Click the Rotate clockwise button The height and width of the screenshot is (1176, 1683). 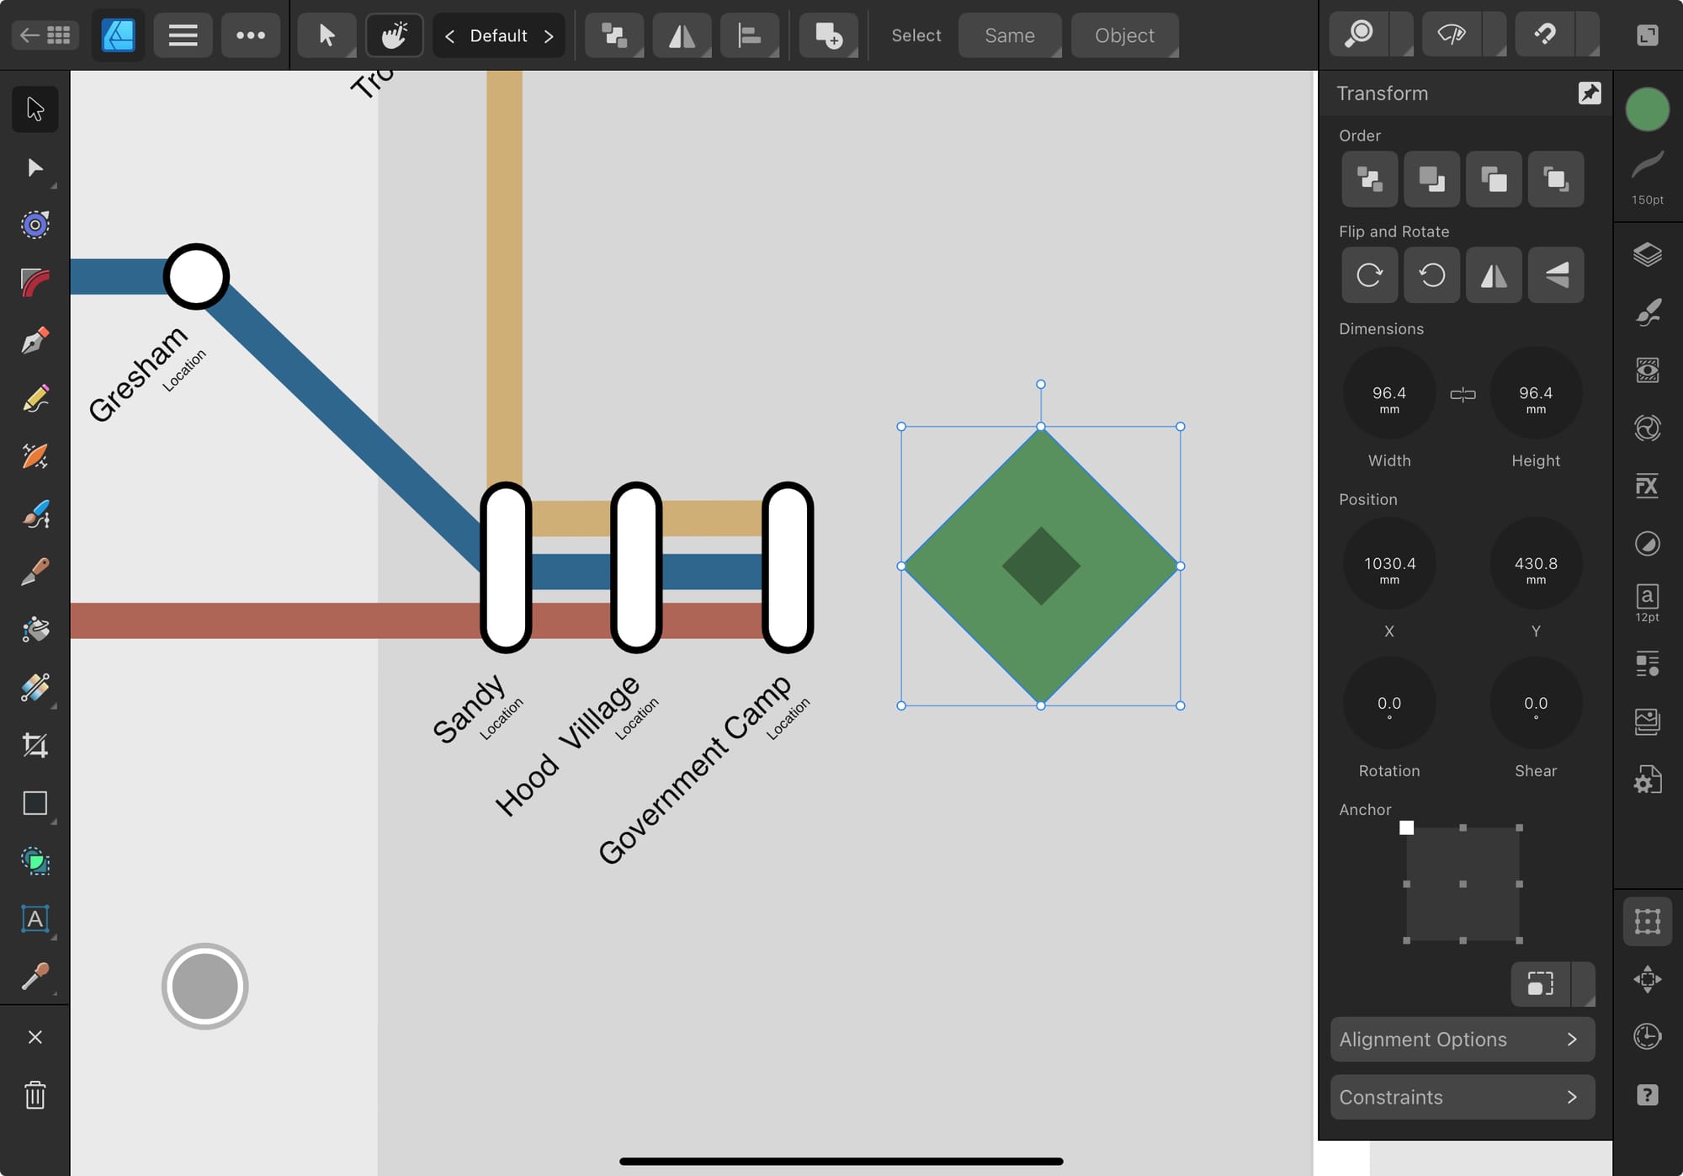coord(1369,274)
